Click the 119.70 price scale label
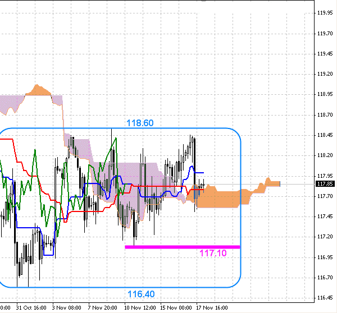This screenshot has width=337, height=313. [325, 34]
